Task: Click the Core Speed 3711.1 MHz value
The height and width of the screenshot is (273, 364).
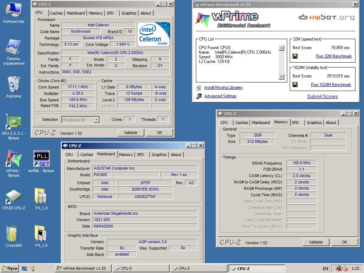Action: (78, 87)
